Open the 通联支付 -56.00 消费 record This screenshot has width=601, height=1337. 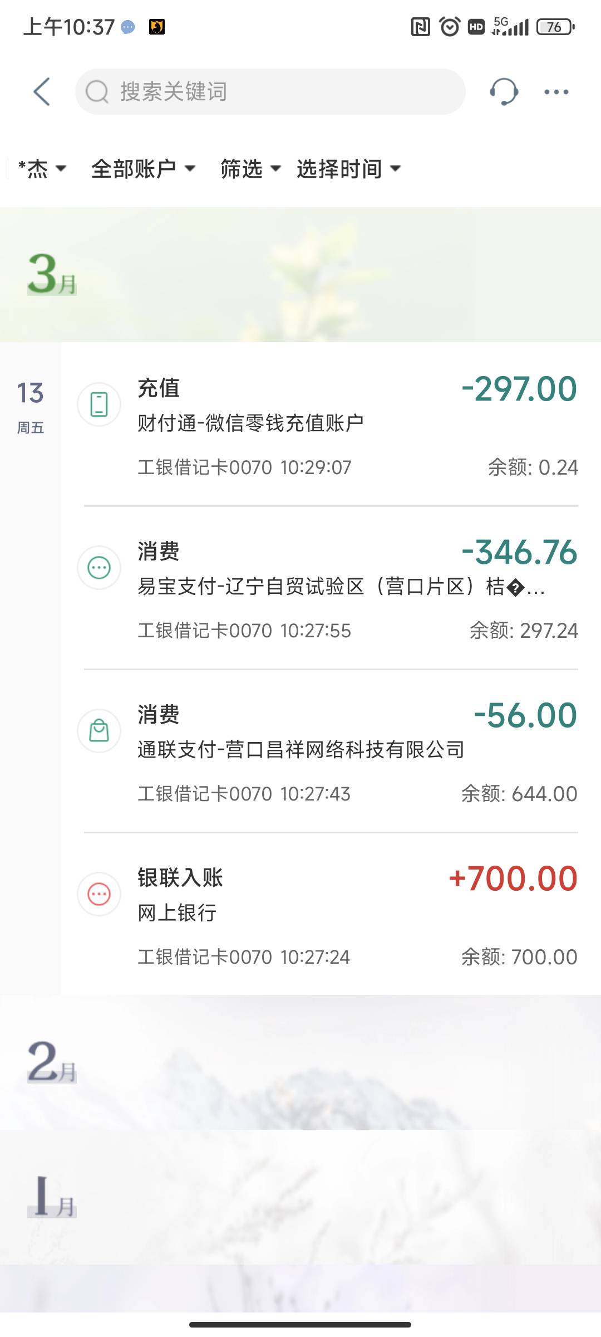(356, 751)
